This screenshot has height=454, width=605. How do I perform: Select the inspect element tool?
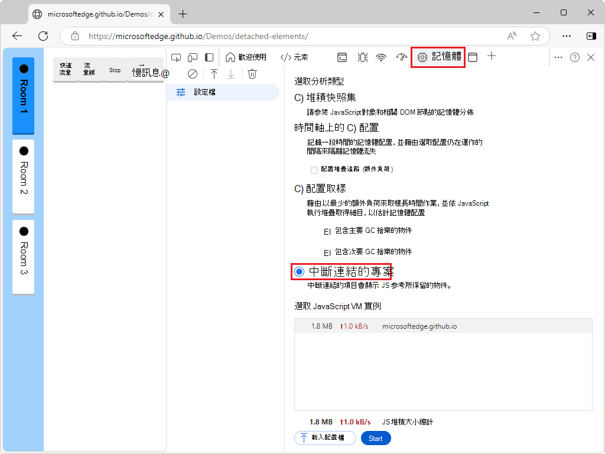(x=175, y=57)
